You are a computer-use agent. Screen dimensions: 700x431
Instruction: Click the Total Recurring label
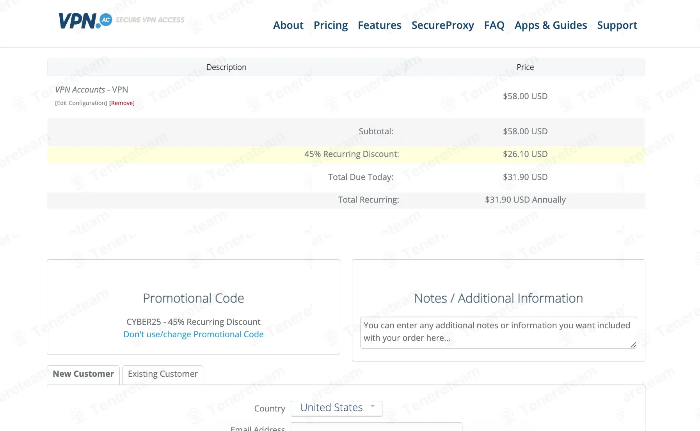368,199
